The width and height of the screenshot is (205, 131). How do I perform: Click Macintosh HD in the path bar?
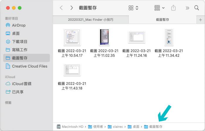click(x=72, y=127)
